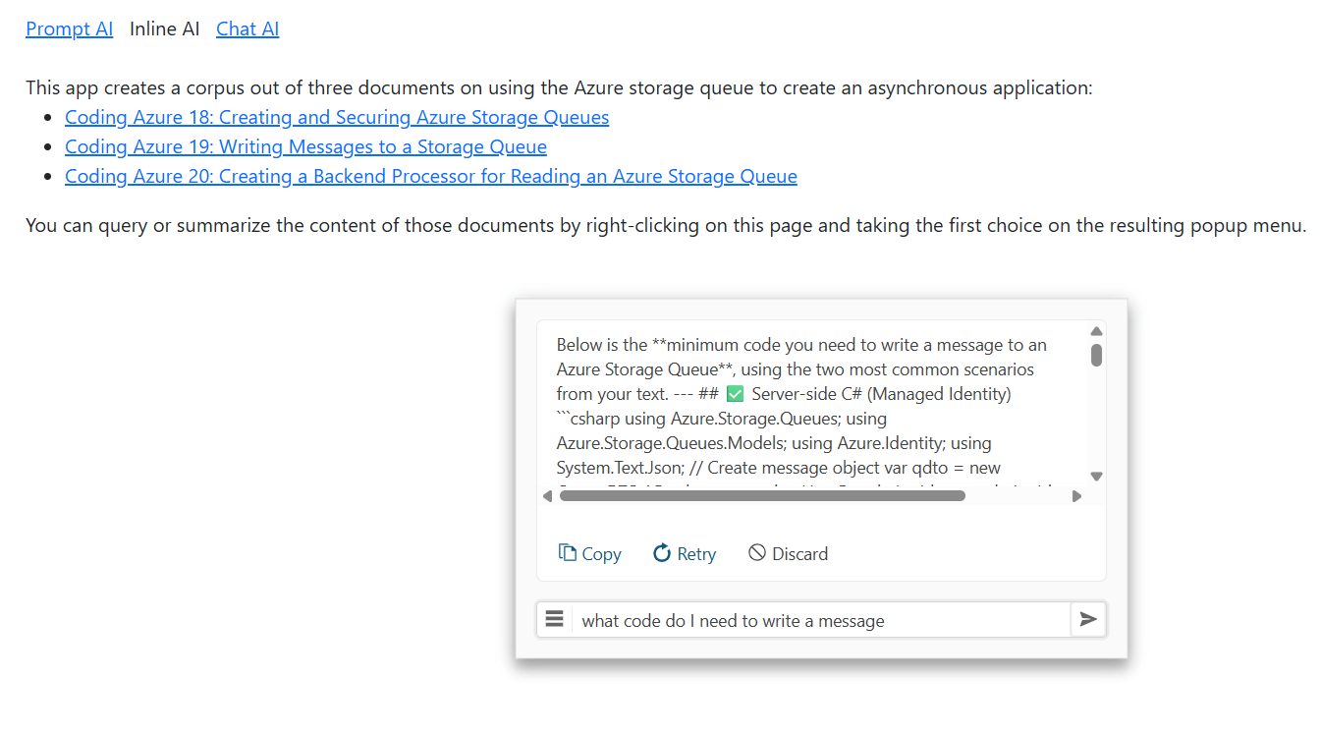Open the Prompt AI page link
Screen dimensions: 1320x735
tap(69, 28)
